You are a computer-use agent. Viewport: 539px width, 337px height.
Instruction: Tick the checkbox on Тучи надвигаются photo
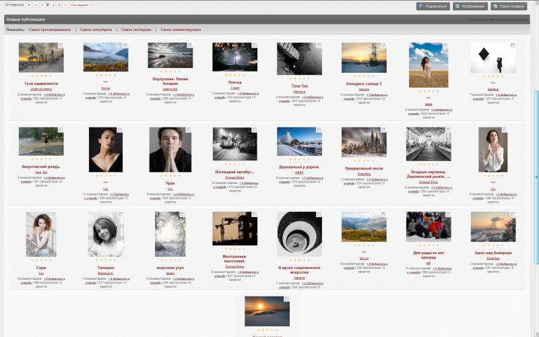[61, 45]
